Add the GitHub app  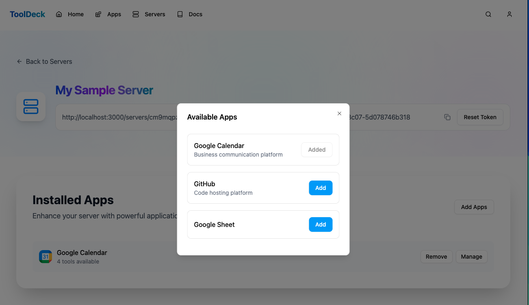[321, 188]
